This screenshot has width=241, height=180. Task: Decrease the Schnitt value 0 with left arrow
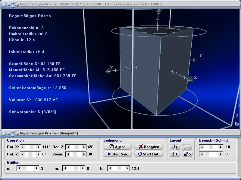[x=202, y=154]
